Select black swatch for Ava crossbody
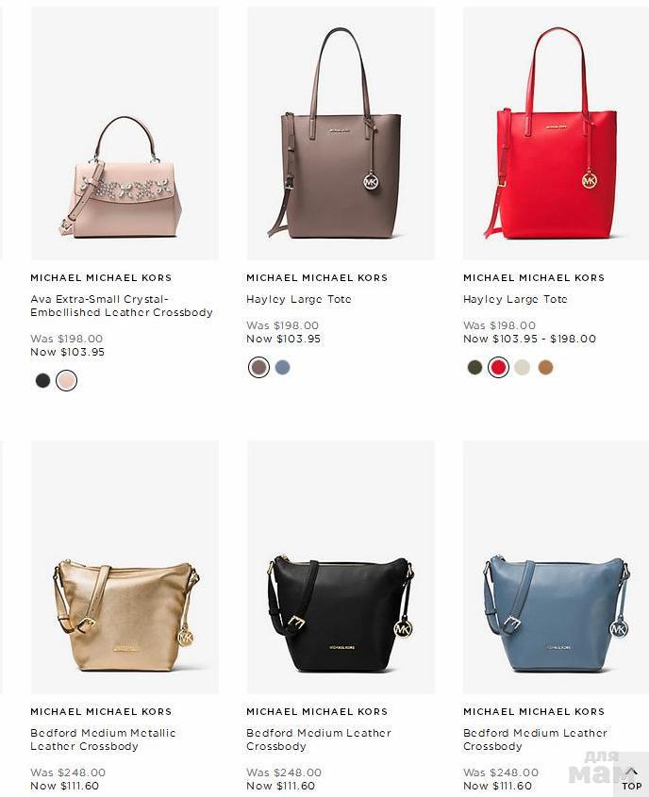Screen dimensions: 649x797 coord(43,380)
